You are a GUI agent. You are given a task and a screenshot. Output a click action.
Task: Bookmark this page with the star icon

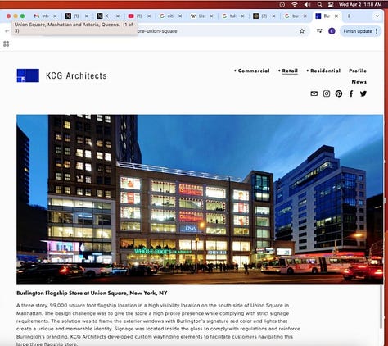coord(302,31)
